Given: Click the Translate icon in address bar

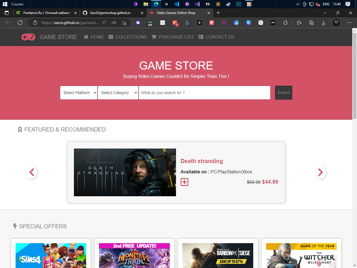Looking at the screenshot, I should (x=114, y=23).
